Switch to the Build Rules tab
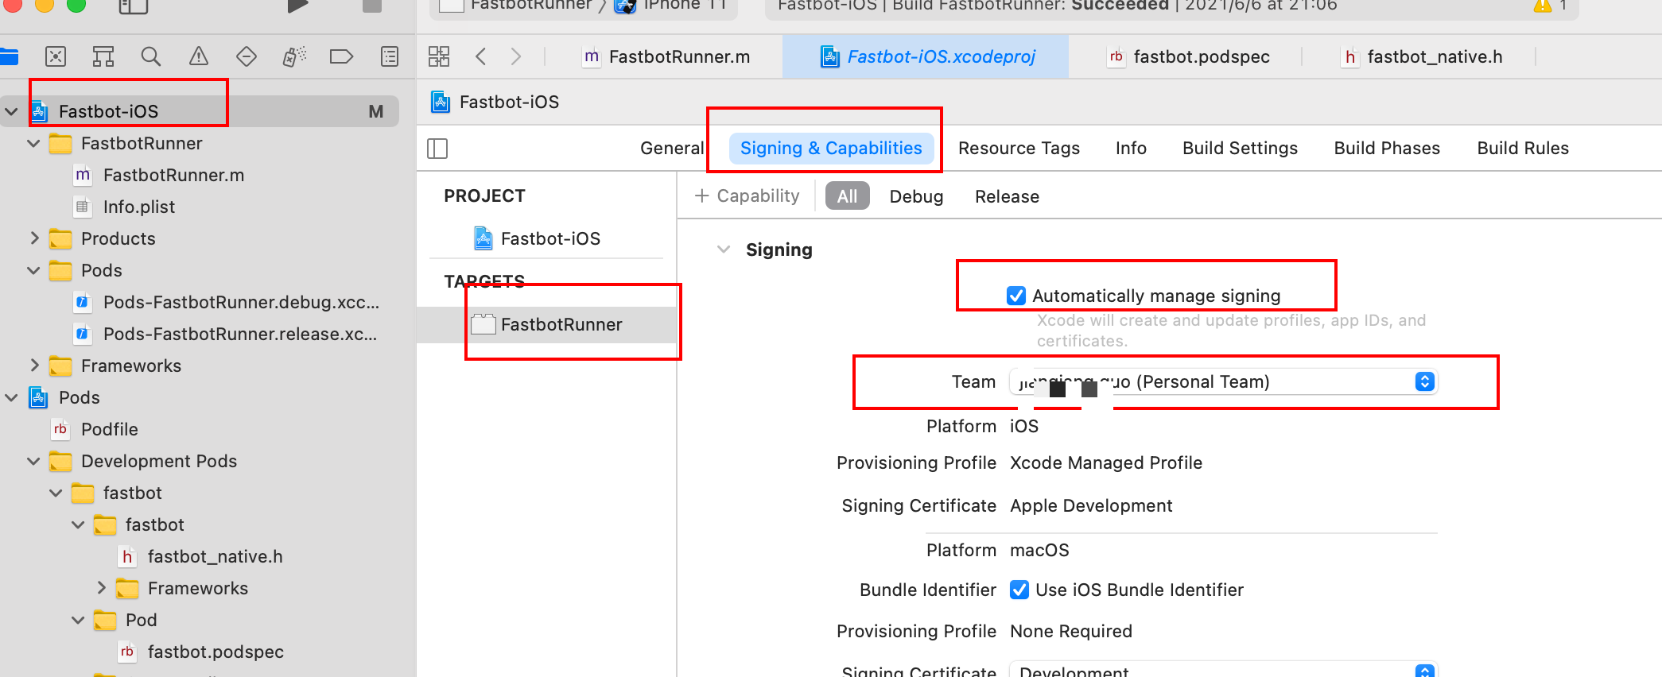Screen dimensions: 1662x677 (x=1523, y=149)
